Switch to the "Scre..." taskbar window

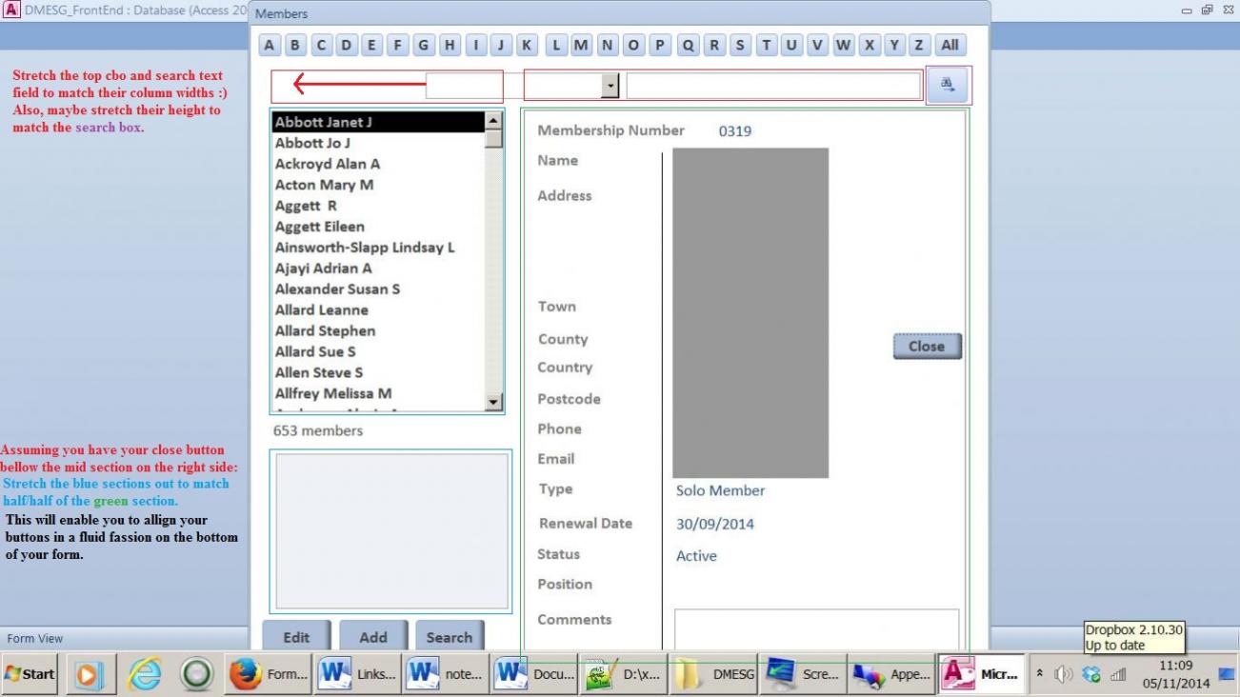(x=801, y=674)
